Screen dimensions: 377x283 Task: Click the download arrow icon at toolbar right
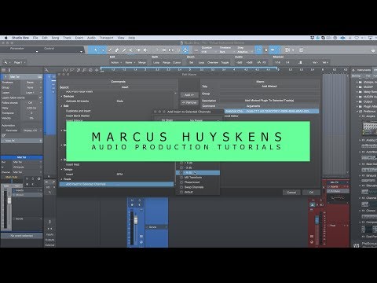373,50
